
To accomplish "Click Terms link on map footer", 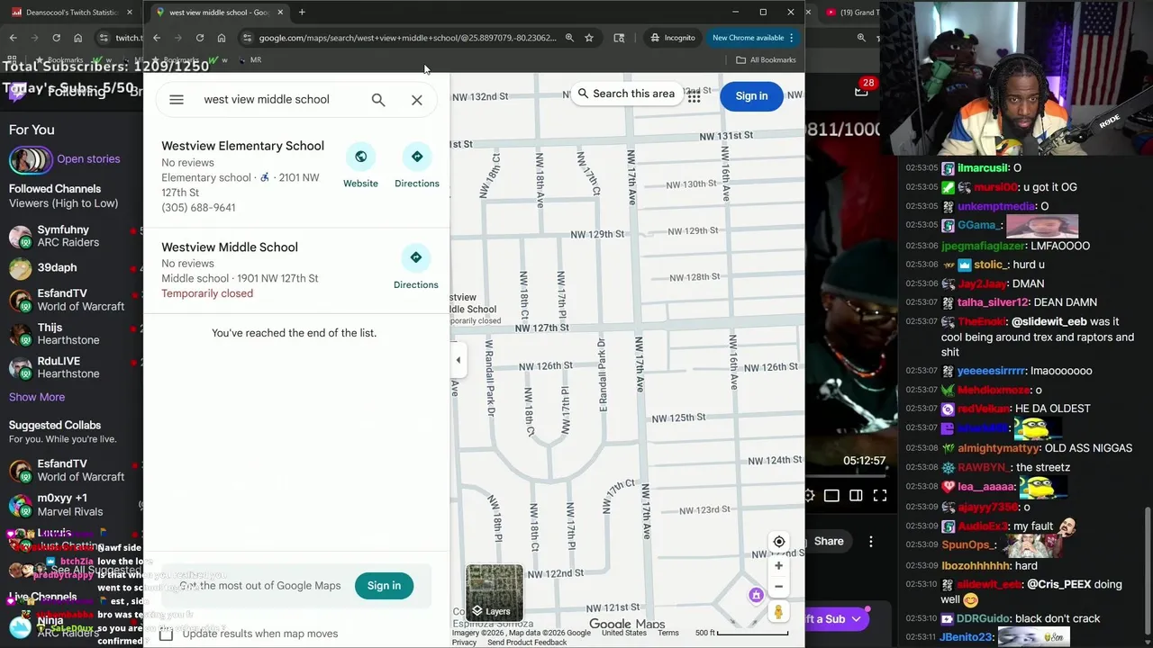I will [667, 634].
